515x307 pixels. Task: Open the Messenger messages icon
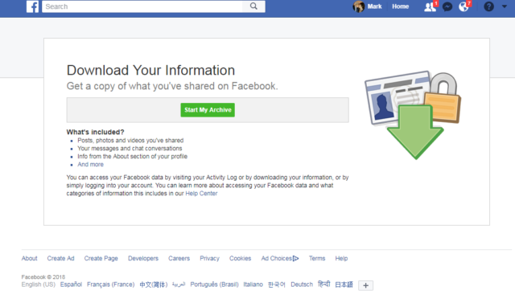(447, 7)
